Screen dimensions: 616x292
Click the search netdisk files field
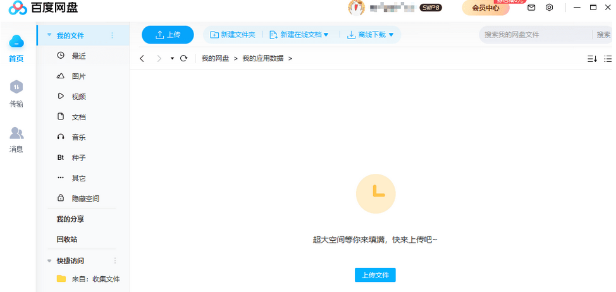[534, 35]
